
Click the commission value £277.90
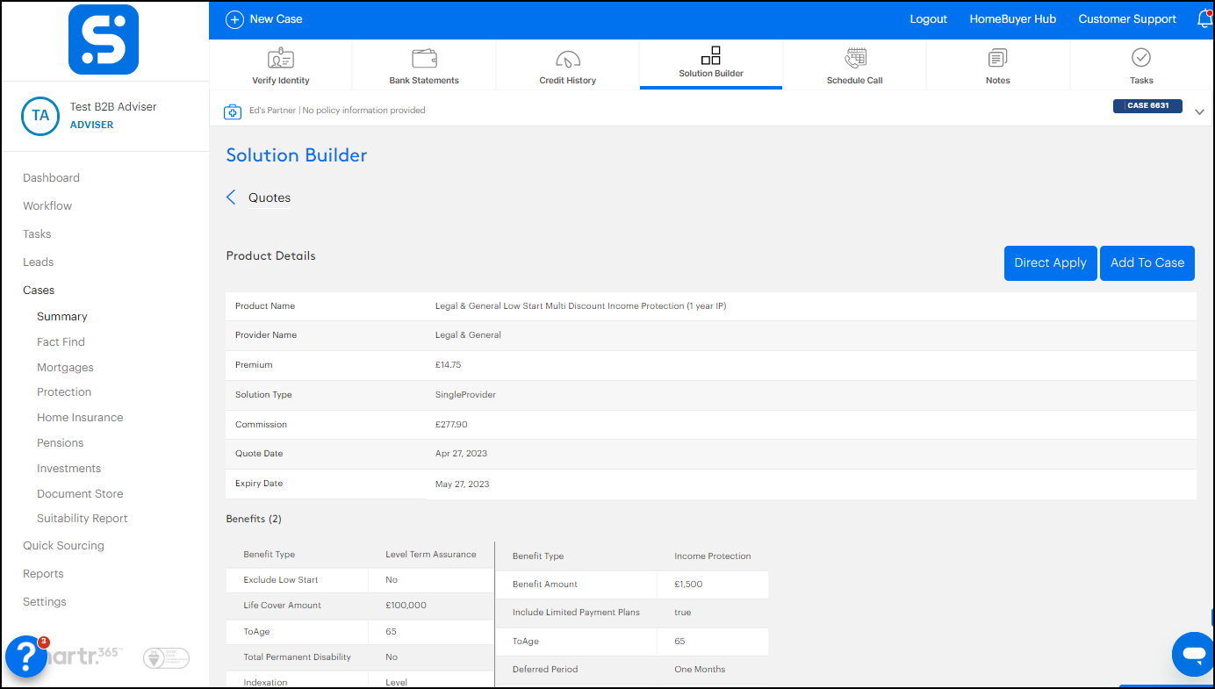(451, 425)
